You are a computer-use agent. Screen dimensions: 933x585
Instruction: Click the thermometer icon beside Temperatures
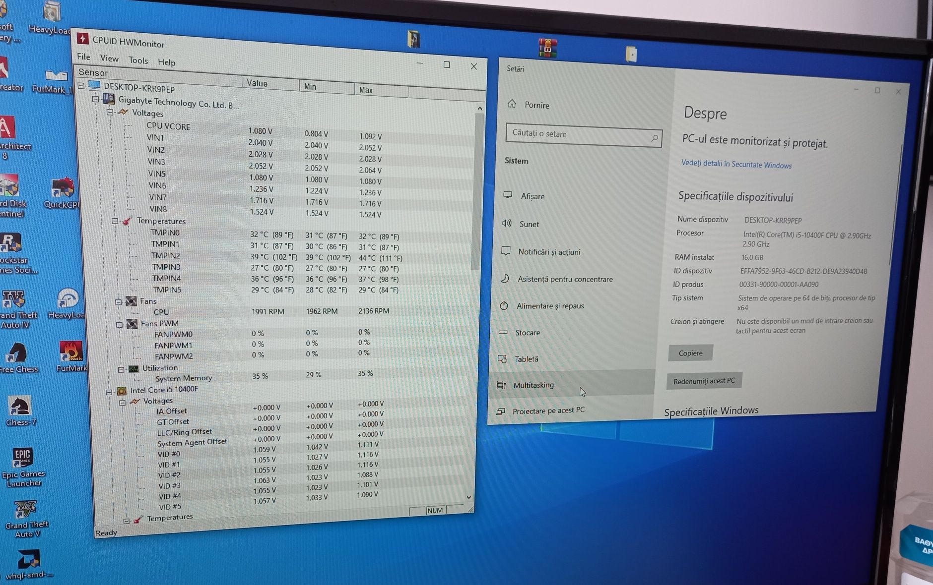pyautogui.click(x=127, y=221)
